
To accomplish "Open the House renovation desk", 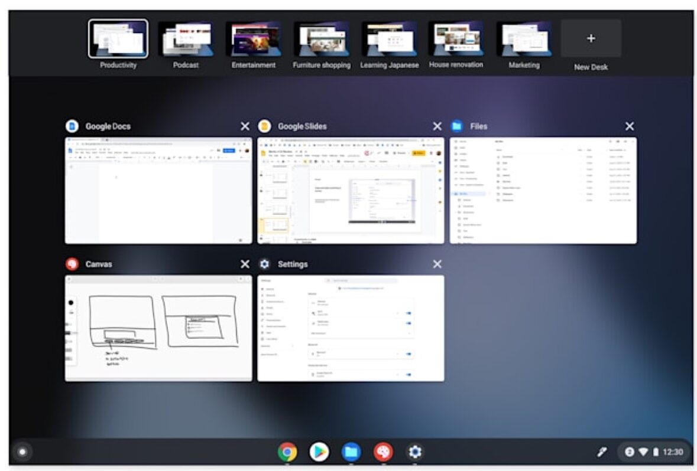I will [456, 38].
